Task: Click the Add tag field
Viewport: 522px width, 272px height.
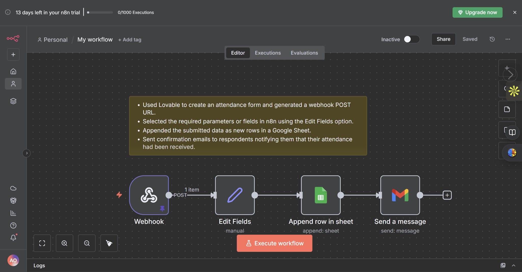Action: pyautogui.click(x=130, y=40)
